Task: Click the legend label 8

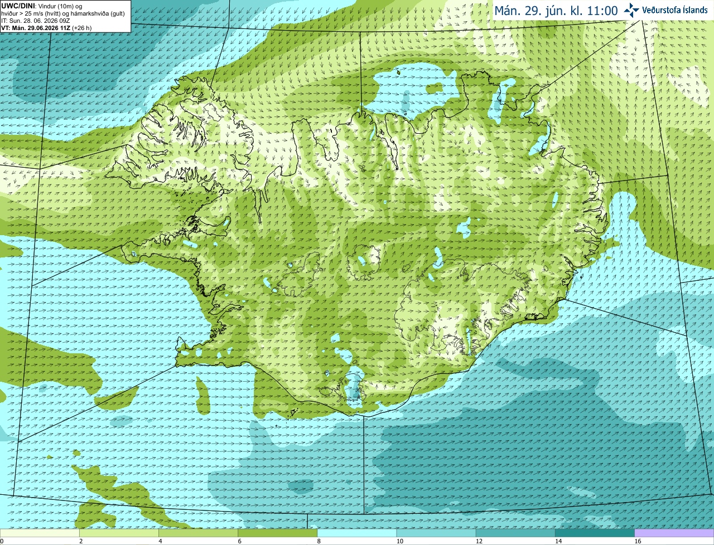Action: pyautogui.click(x=319, y=541)
